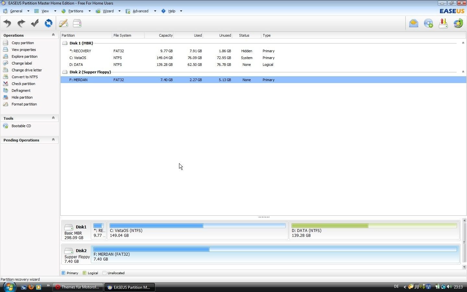467x292 pixels.
Task: Click Convert to NTFS icon
Action: 6,77
